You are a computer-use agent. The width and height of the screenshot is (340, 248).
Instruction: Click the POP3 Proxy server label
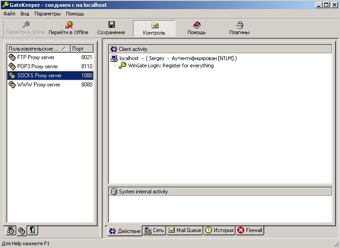[x=38, y=66]
